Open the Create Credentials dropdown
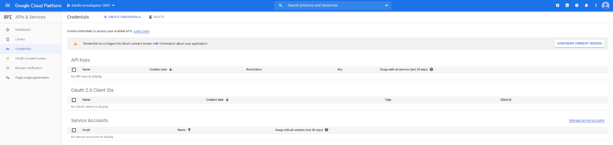 [122, 17]
